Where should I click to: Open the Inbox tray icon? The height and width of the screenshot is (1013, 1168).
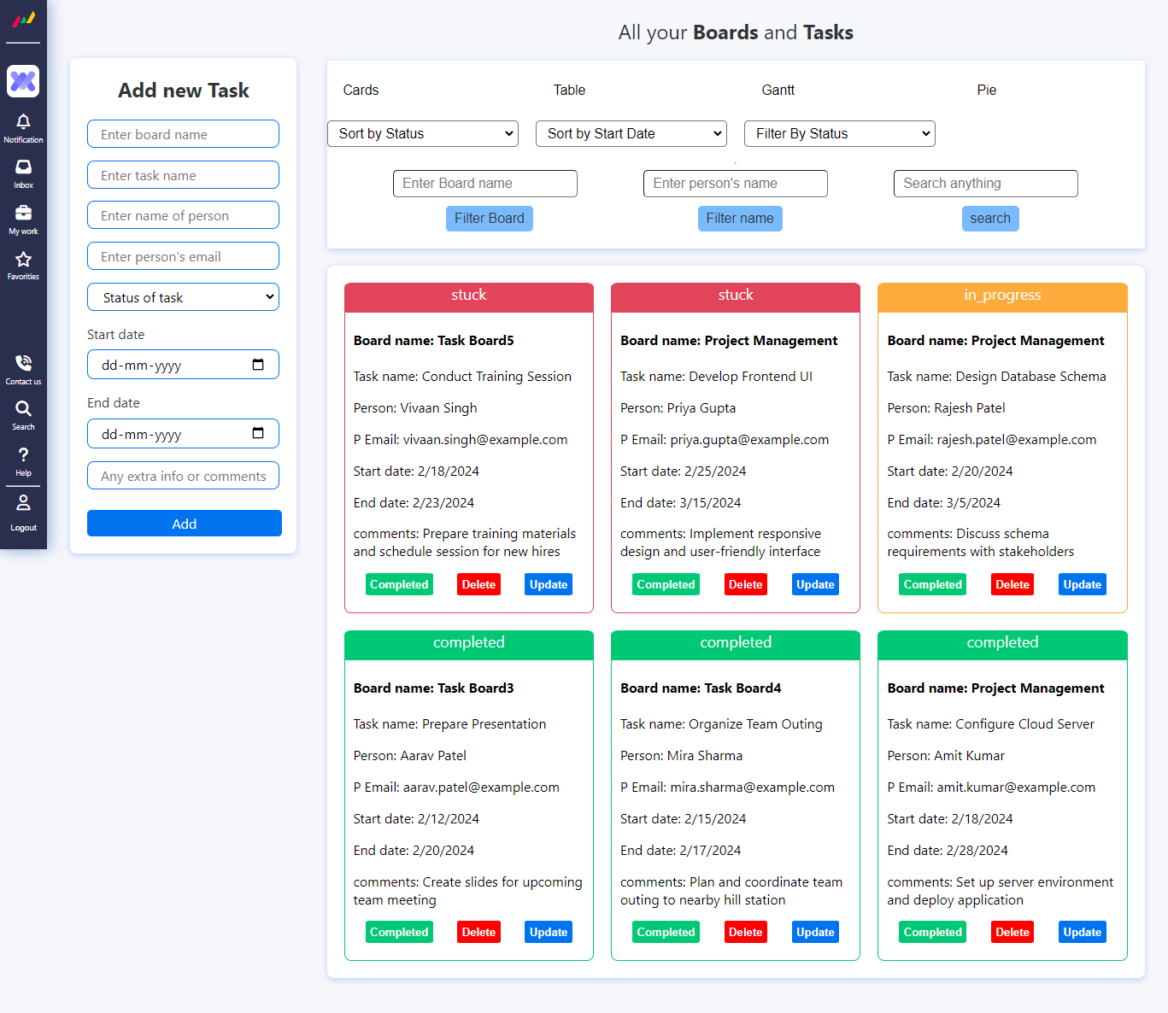tap(23, 167)
